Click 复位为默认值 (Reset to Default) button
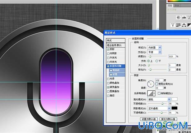The width and height of the screenshot is (191, 133). tap(168, 119)
